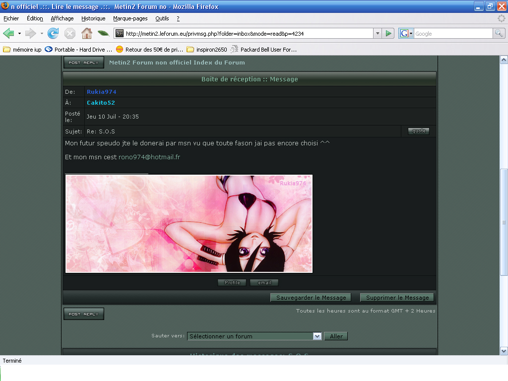Open the Packard Bell User Forum bookmark
This screenshot has height=381, width=508.
point(263,50)
